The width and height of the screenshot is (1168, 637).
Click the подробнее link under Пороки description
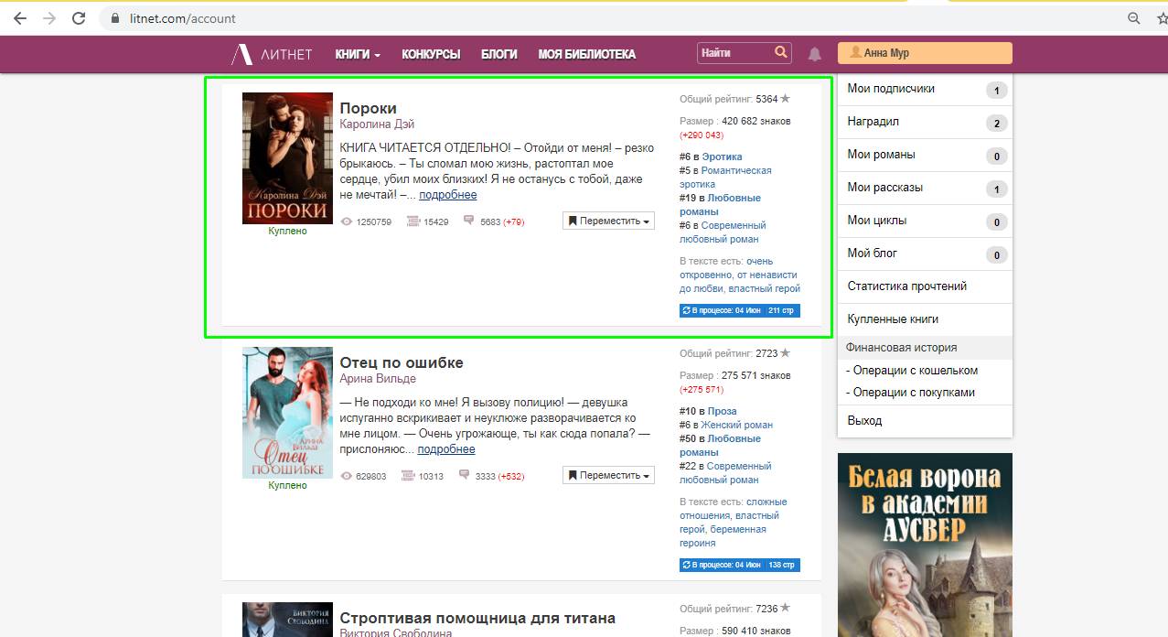447,195
